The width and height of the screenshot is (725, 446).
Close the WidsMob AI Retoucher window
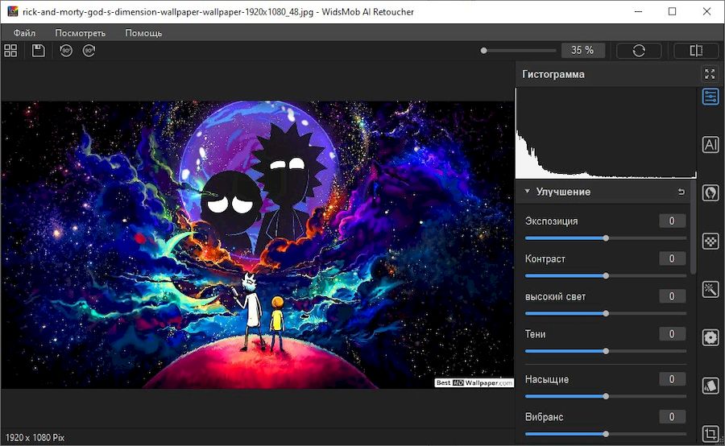click(x=706, y=11)
